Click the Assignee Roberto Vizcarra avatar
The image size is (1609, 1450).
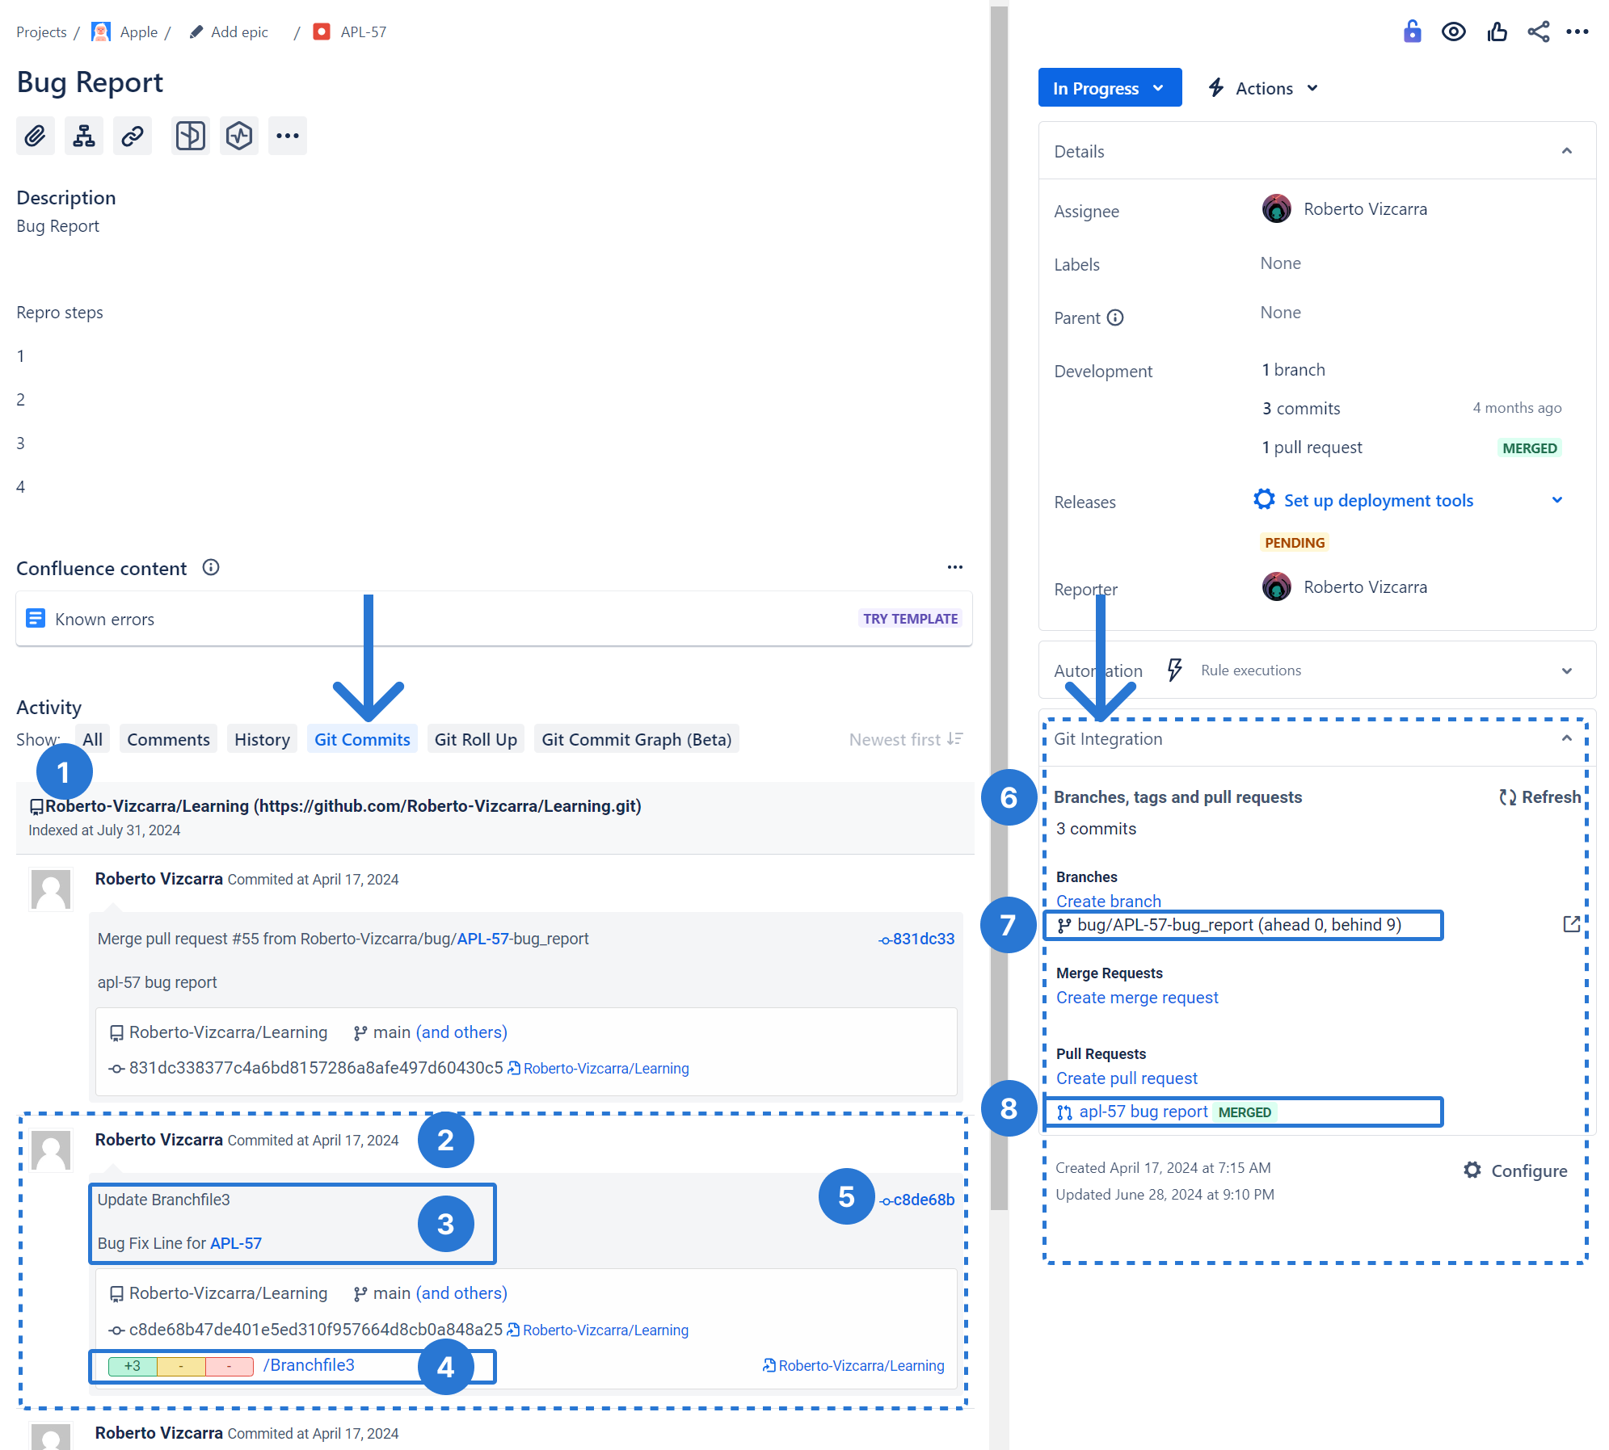pos(1277,209)
